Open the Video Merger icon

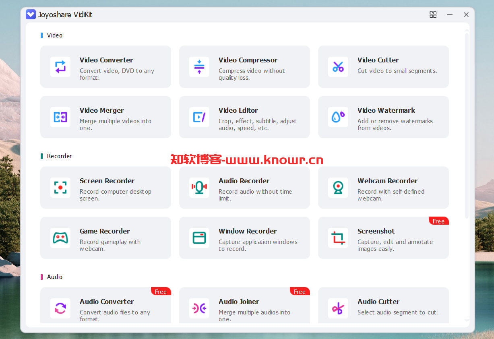[x=60, y=117]
